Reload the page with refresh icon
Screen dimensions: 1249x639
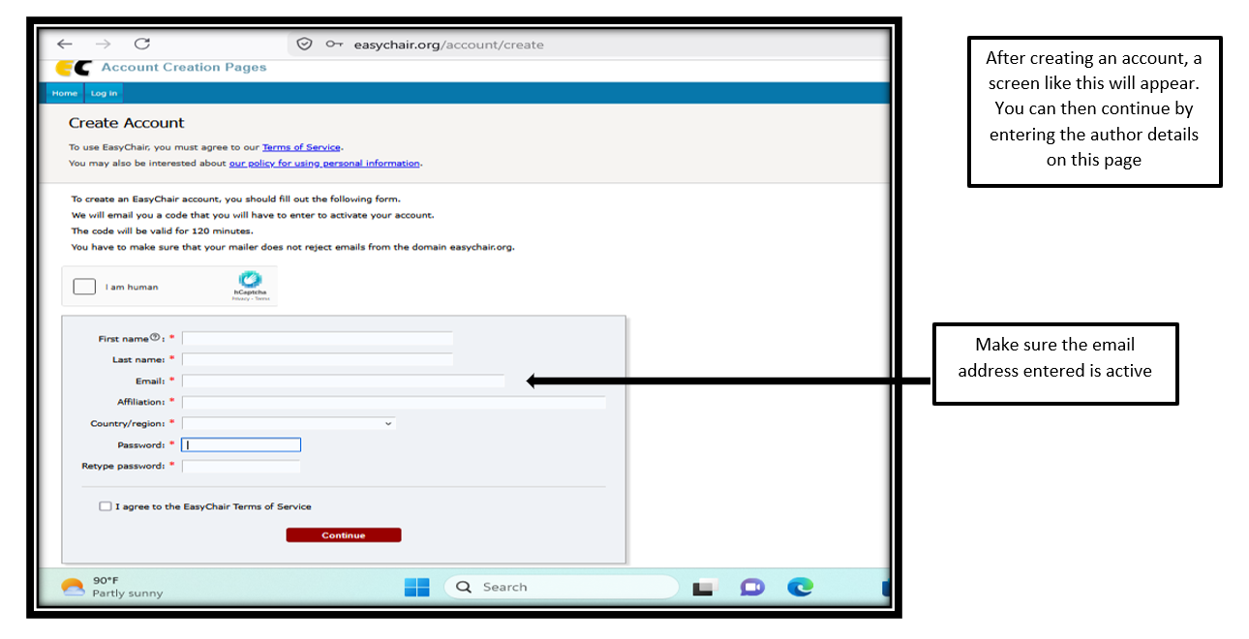tap(142, 44)
